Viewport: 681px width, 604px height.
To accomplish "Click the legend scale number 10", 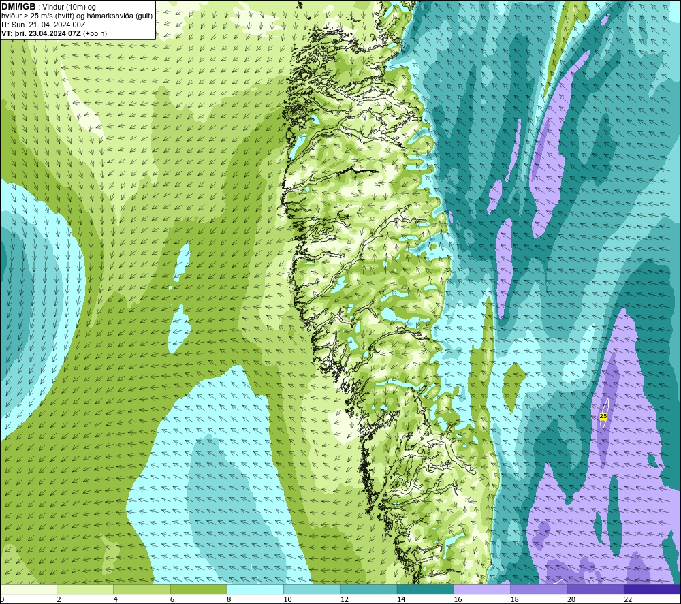I will (287, 600).
